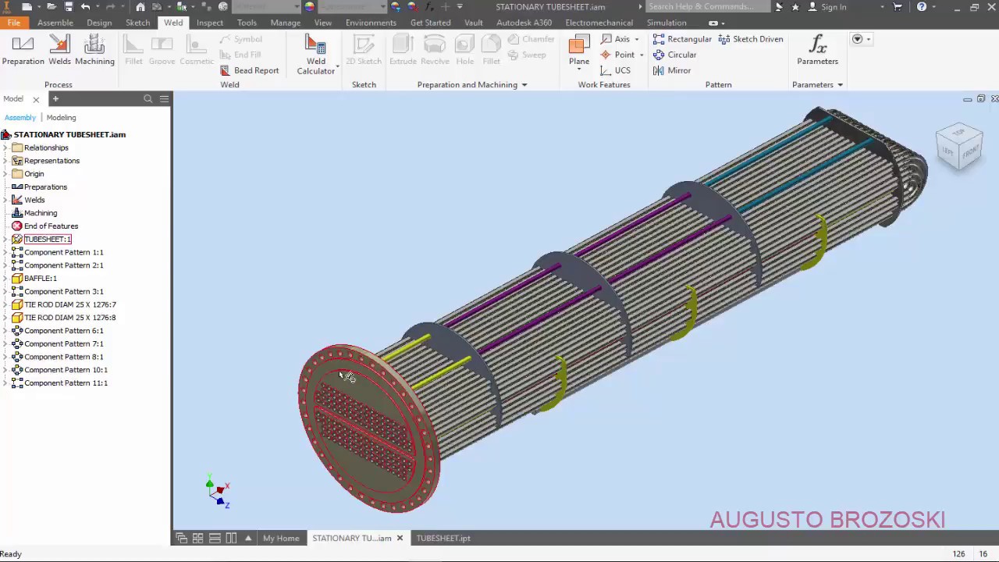
Task: Open the Plane dropdown arrow
Action: click(579, 69)
